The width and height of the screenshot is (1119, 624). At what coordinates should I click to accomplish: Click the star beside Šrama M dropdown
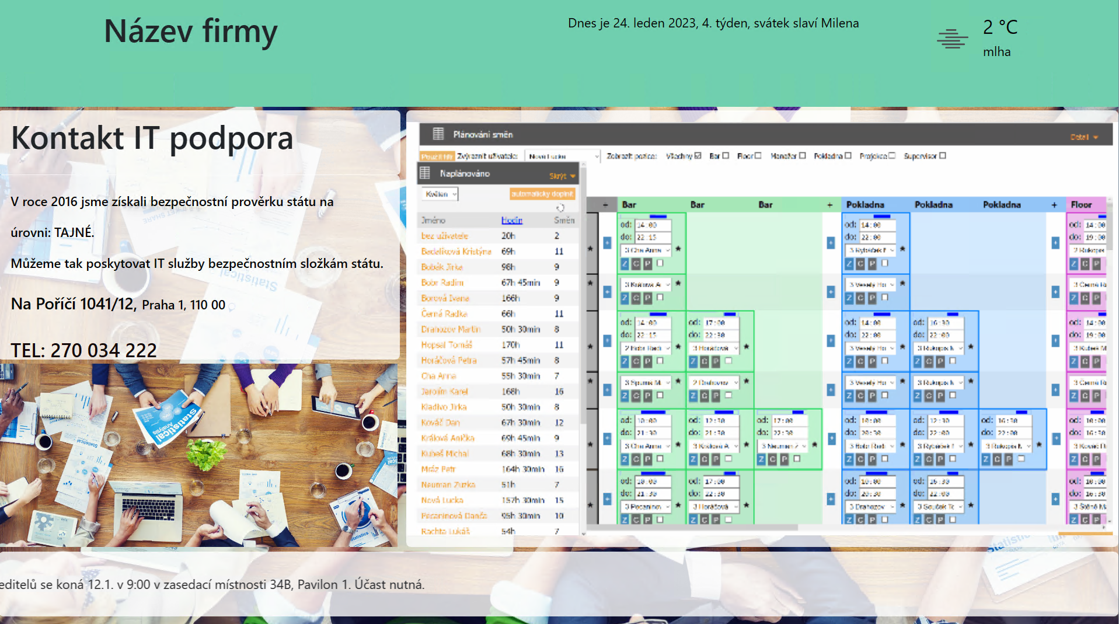click(x=678, y=382)
